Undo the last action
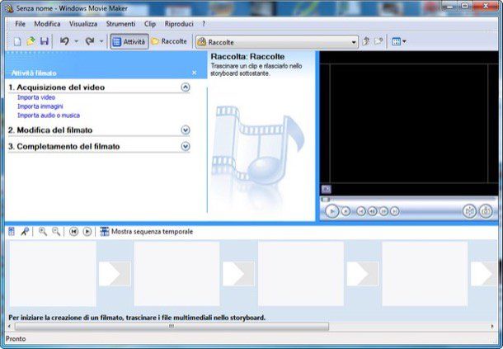Screen dimensions: 503x349 (x=65, y=41)
